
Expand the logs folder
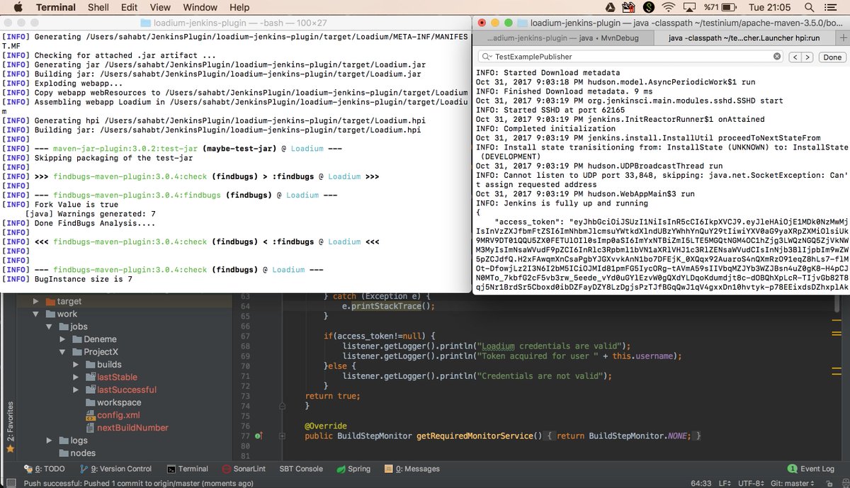pyautogui.click(x=50, y=441)
